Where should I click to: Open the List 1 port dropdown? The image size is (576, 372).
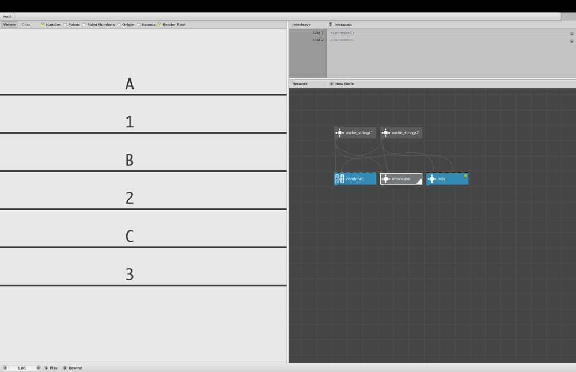point(571,33)
